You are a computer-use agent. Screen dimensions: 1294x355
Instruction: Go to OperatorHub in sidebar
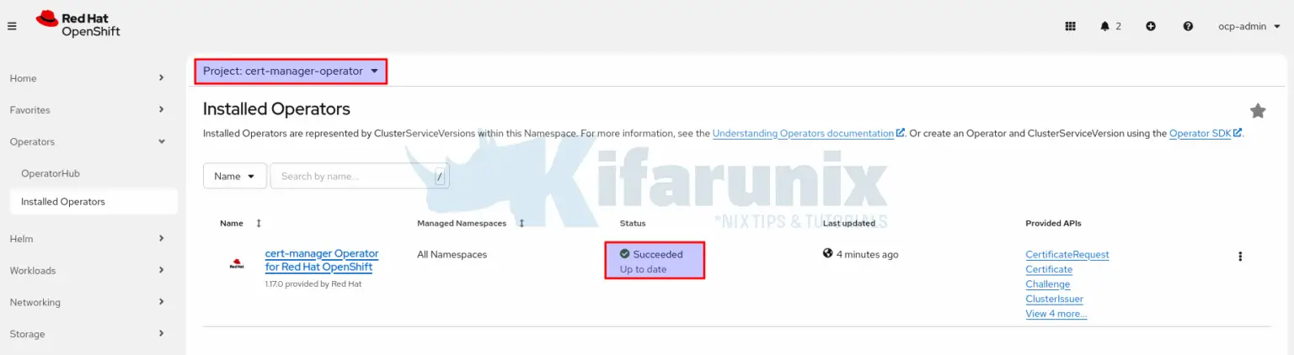[51, 173]
